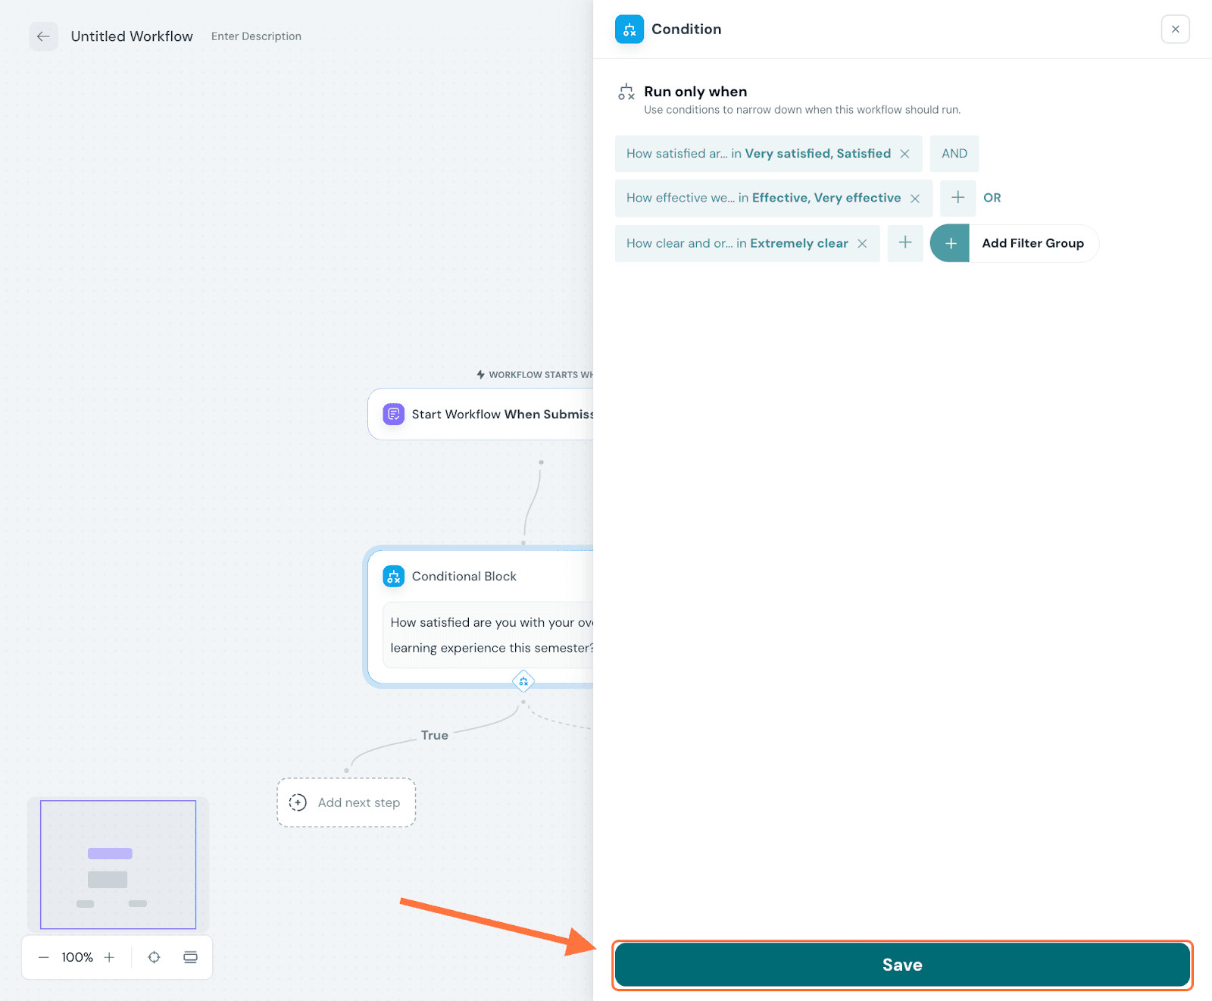1212x1001 pixels.
Task: Click the canvas minimap thumbnail
Action: [118, 865]
